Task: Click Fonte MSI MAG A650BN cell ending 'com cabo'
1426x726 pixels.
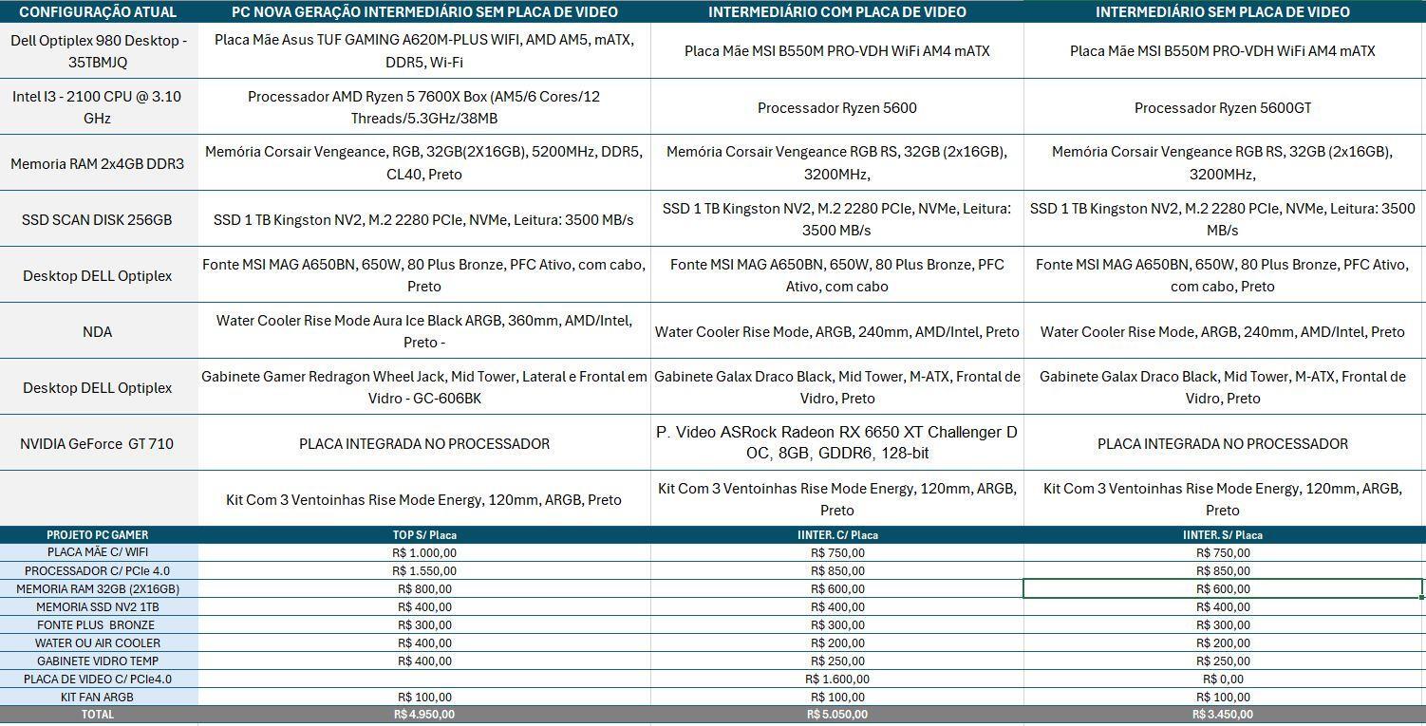Action: [837, 275]
